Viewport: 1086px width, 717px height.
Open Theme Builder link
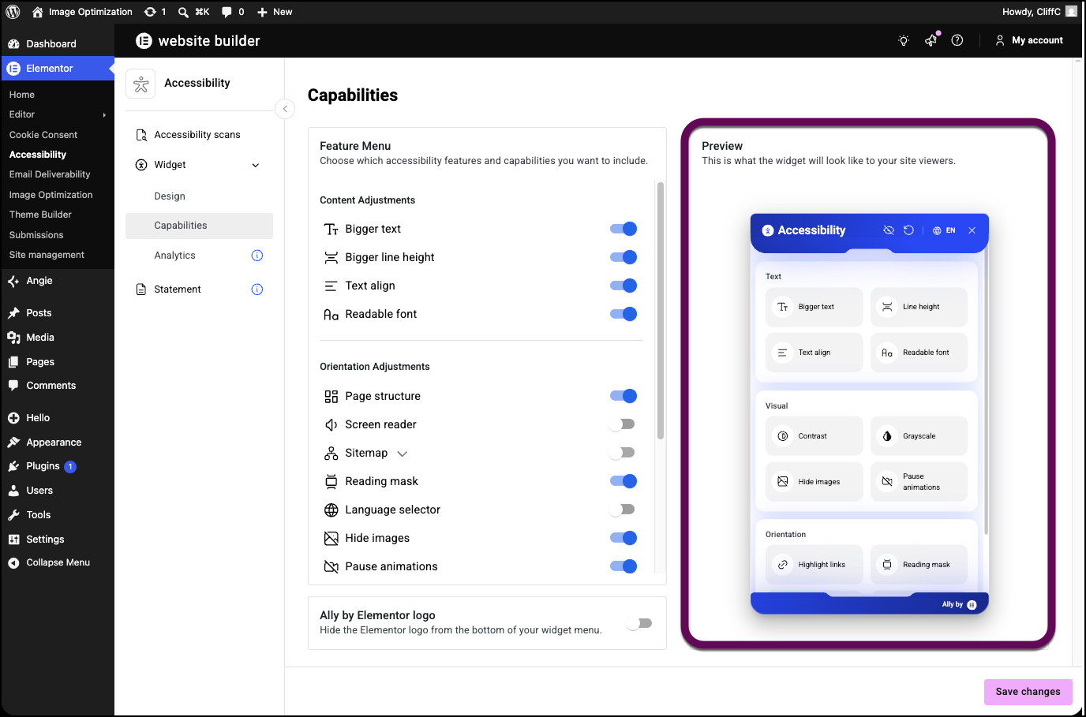(40, 215)
